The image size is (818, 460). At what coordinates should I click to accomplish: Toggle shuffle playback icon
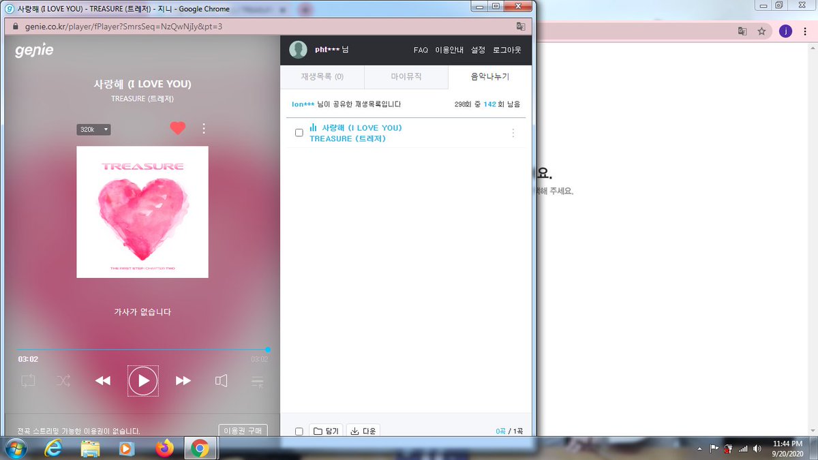click(x=63, y=381)
